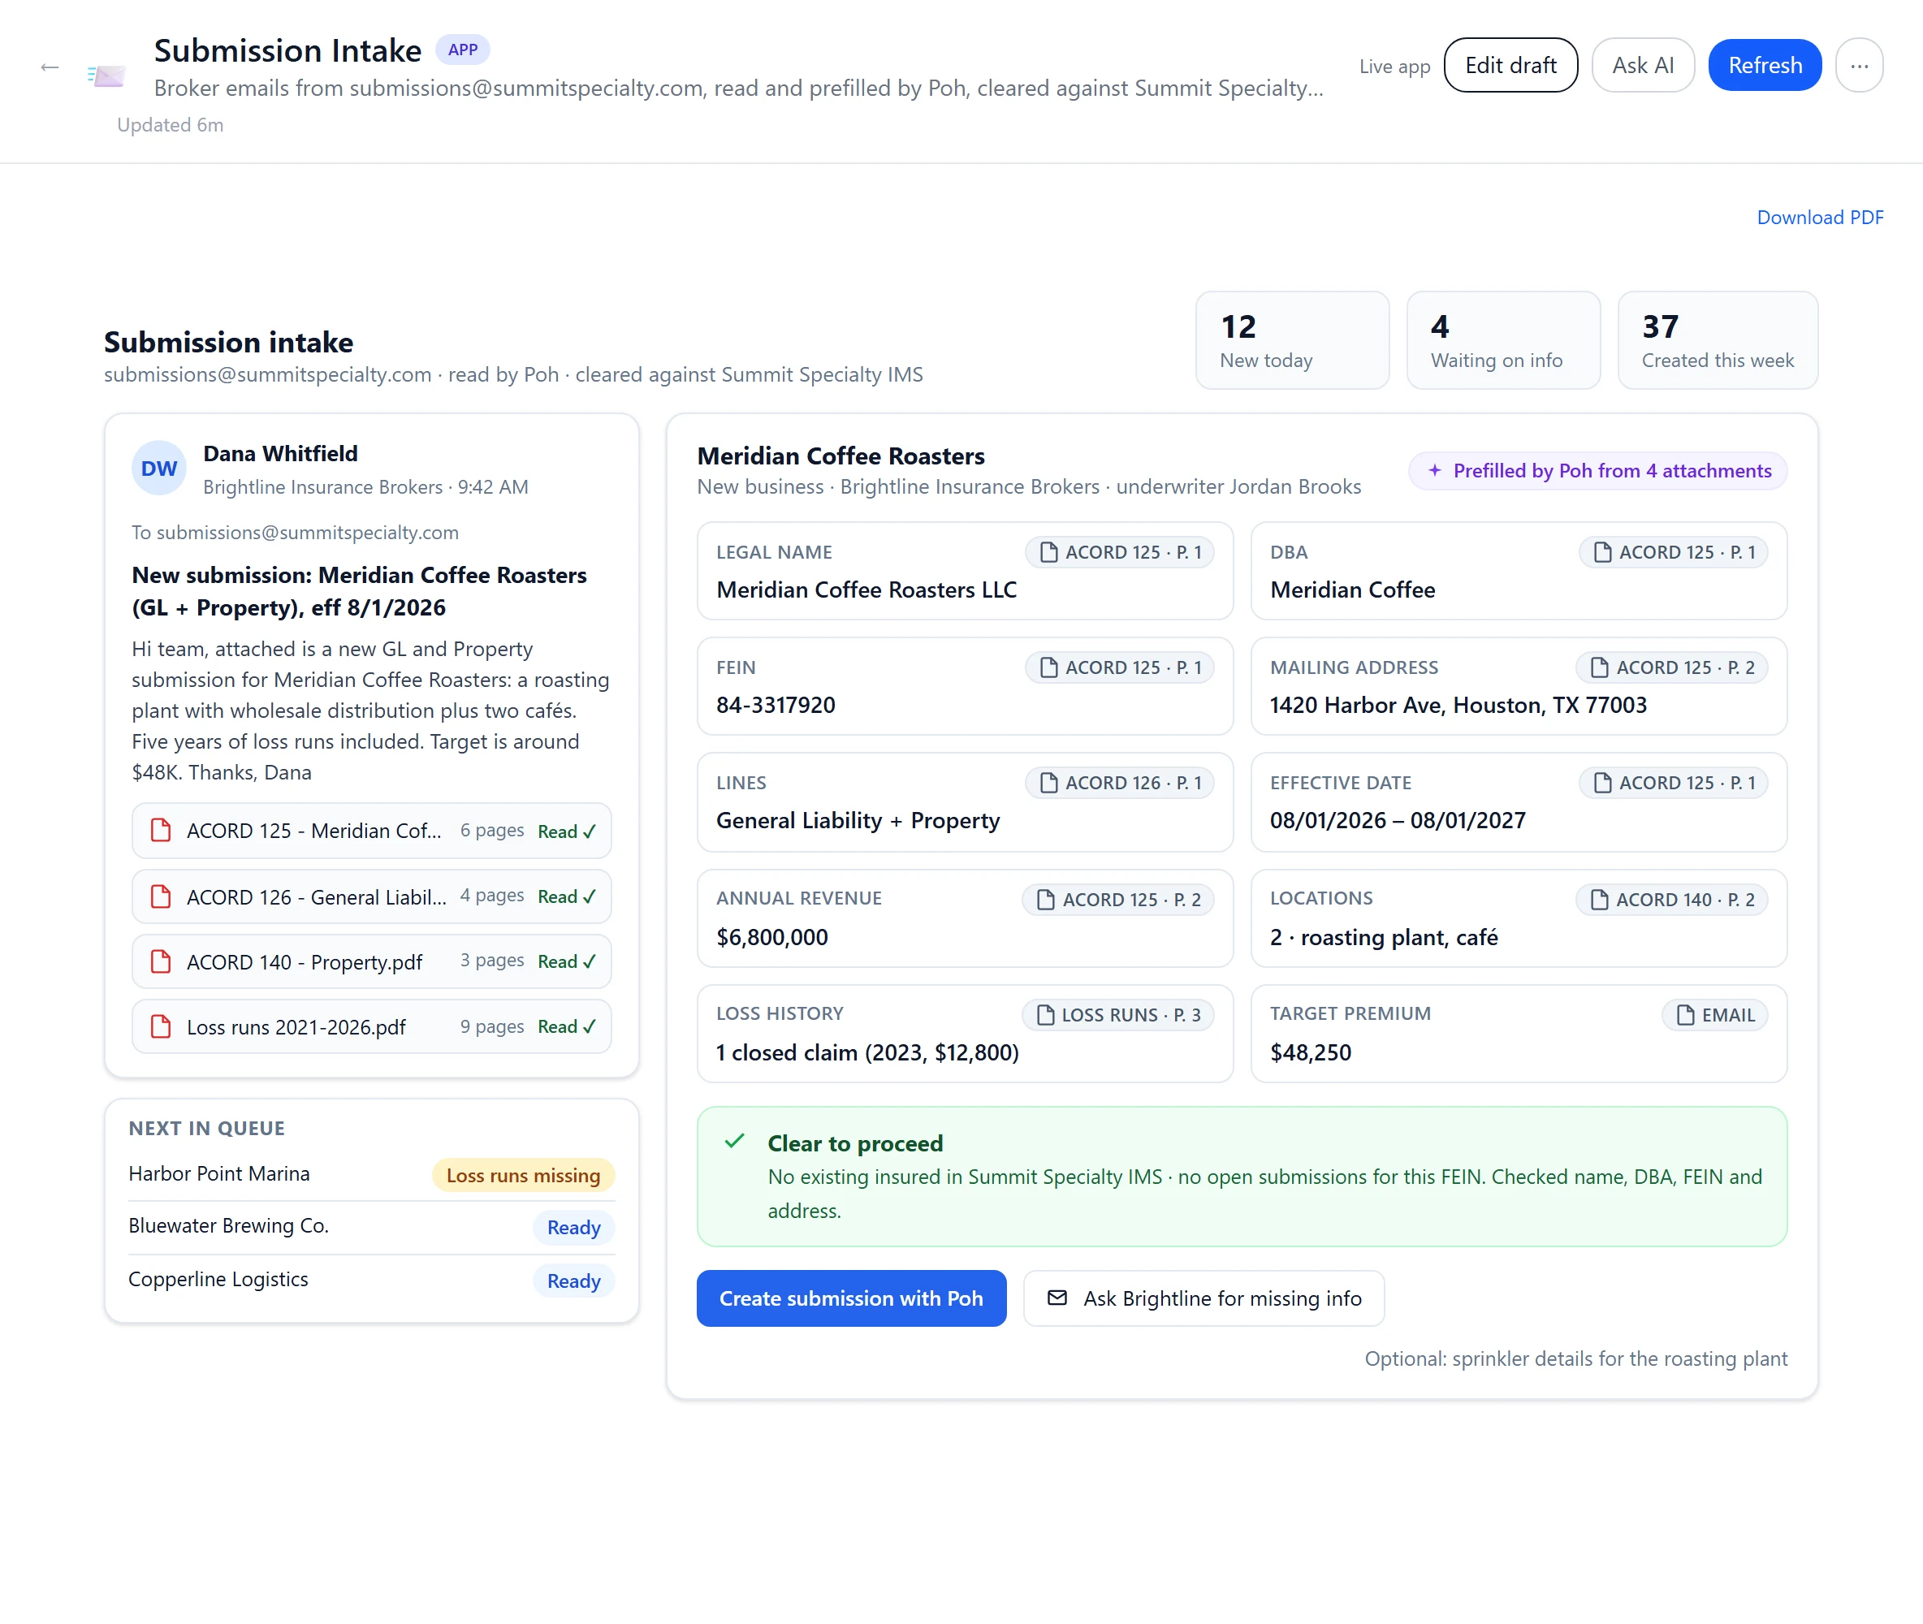Click Create submission with Poh
Viewport: 1923px width, 1624px height.
tap(852, 1298)
